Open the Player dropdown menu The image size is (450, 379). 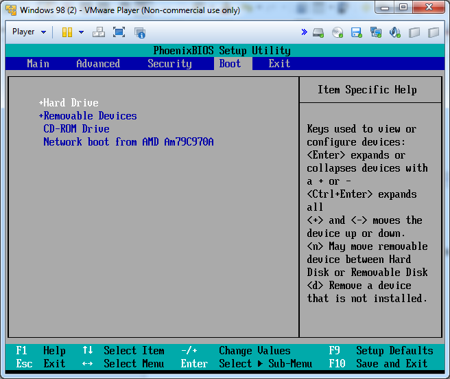pos(29,32)
